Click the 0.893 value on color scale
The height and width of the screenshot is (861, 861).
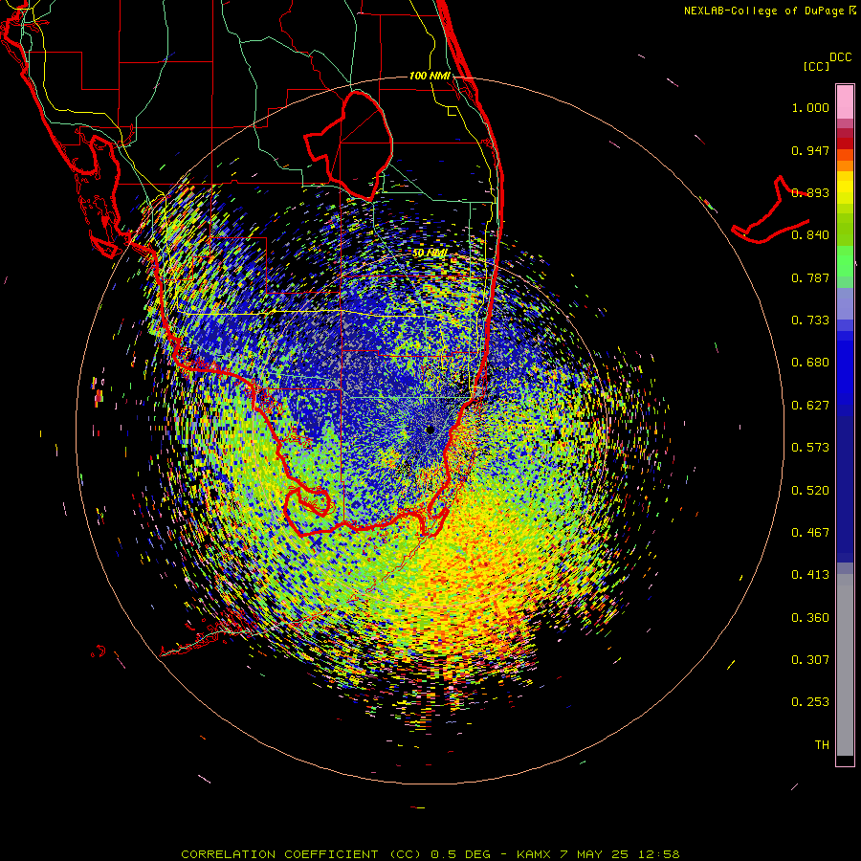[810, 192]
